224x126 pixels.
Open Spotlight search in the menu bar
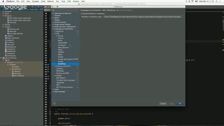(217, 1)
